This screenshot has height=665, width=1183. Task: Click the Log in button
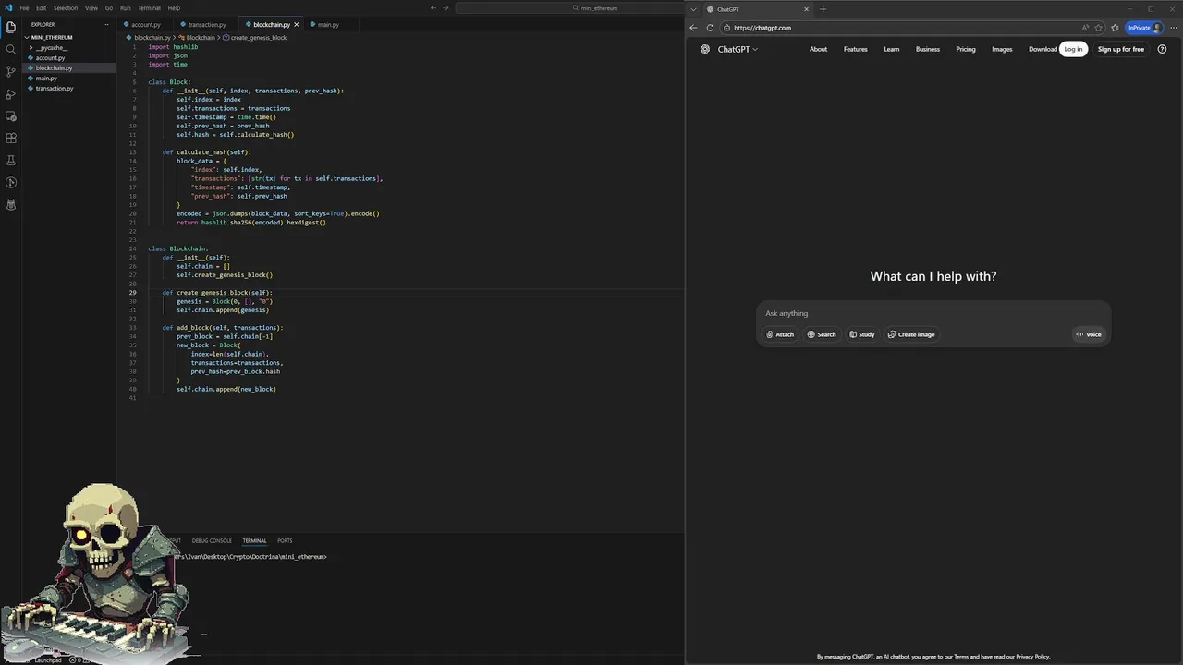(x=1073, y=49)
